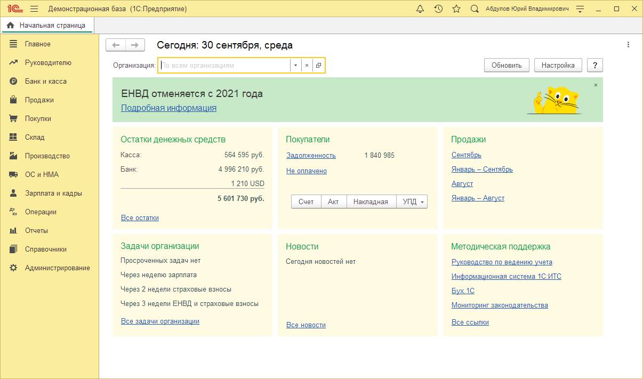This screenshot has width=643, height=379.
Task: Open Январь – Август sales link
Action: (x=478, y=198)
